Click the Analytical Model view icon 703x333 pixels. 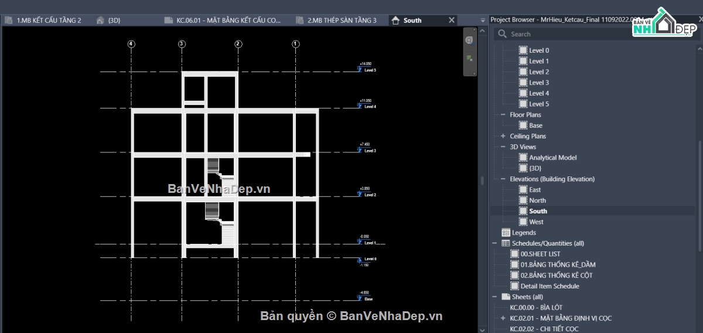click(523, 158)
